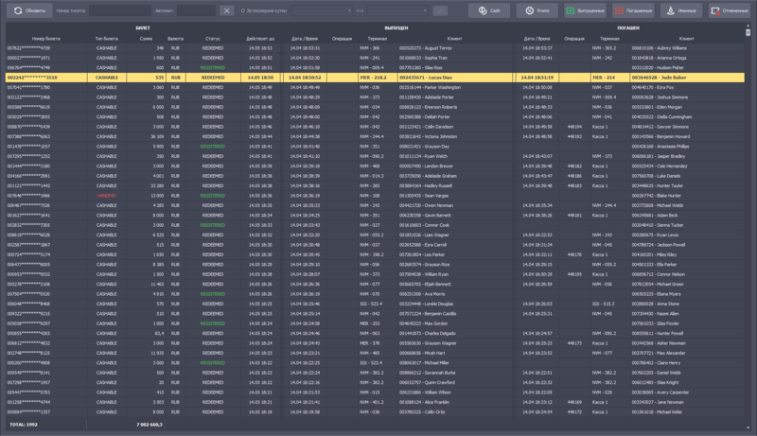This screenshot has width=757, height=436.
Task: Sort by Статус column header
Action: [x=213, y=39]
